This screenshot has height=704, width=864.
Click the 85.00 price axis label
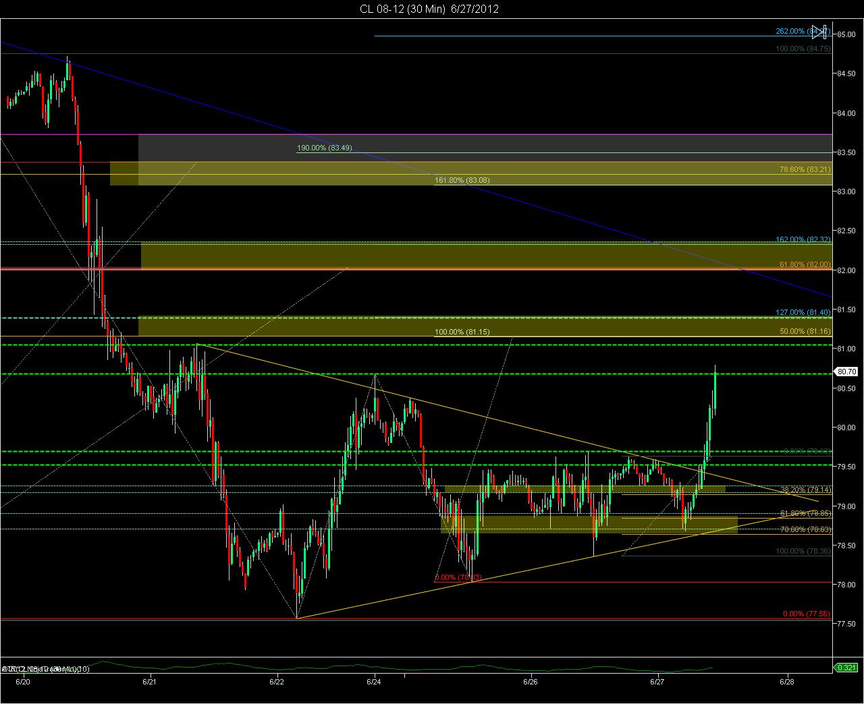pyautogui.click(x=846, y=34)
